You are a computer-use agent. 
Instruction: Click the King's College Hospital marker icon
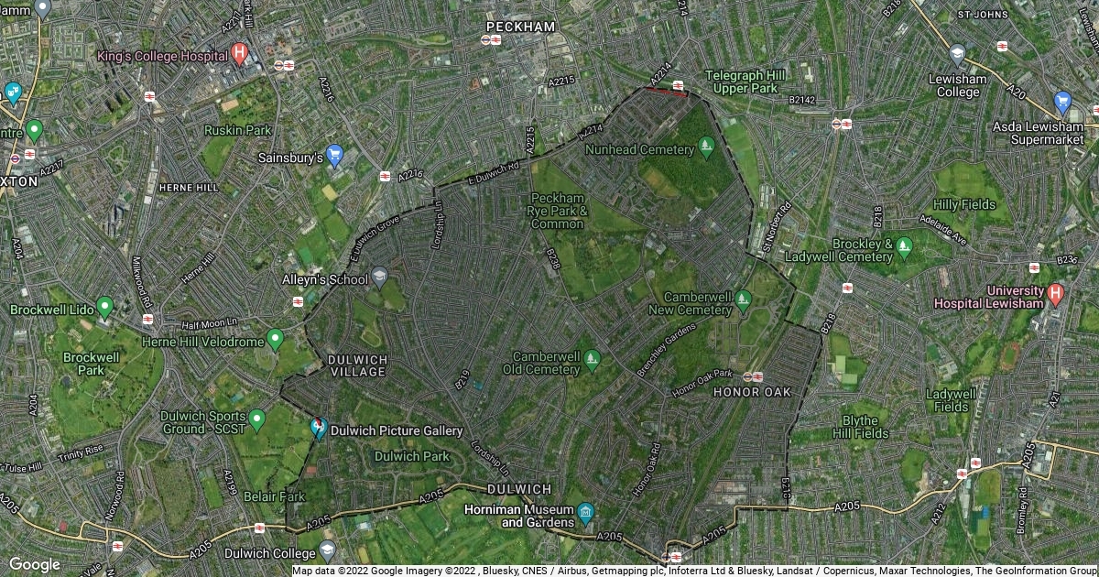point(239,53)
